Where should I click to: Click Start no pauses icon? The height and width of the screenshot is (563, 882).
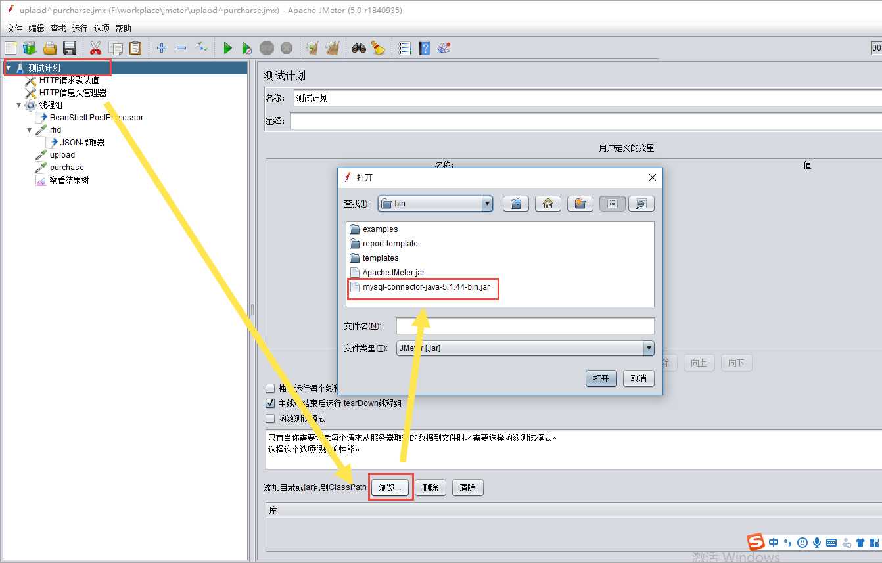246,48
